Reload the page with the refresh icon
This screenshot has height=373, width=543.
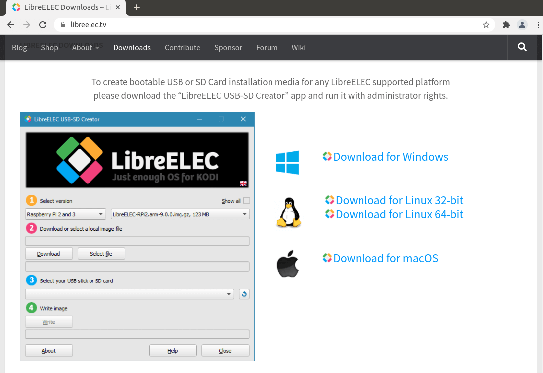point(43,25)
